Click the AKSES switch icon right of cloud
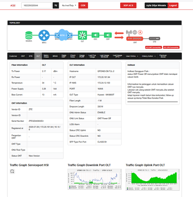193x197 pixels. coord(70,35)
